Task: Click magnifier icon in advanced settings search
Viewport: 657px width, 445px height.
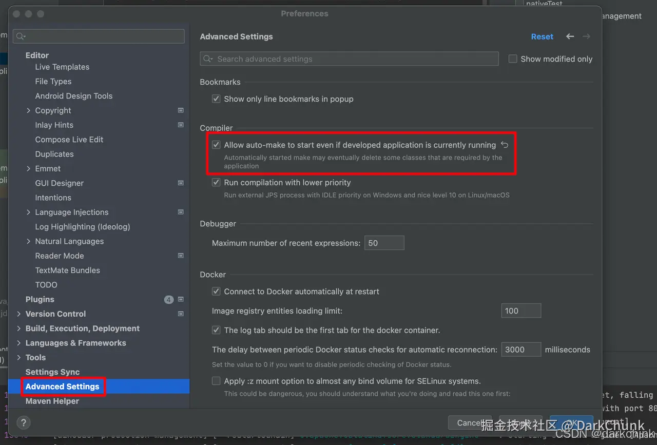Action: 208,59
